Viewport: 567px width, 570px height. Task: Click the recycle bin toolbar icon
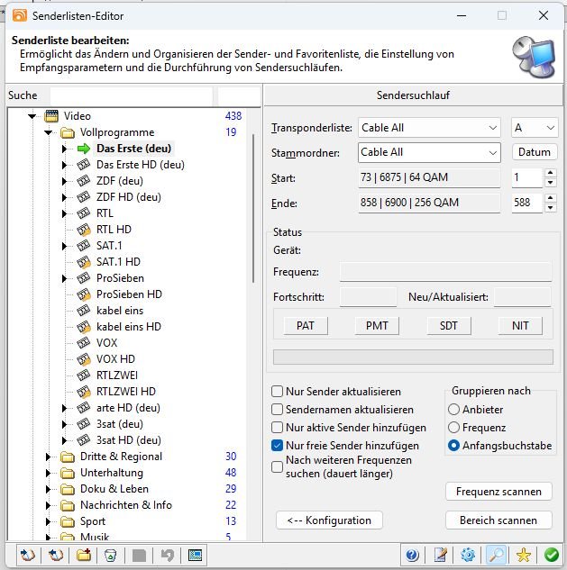[110, 555]
